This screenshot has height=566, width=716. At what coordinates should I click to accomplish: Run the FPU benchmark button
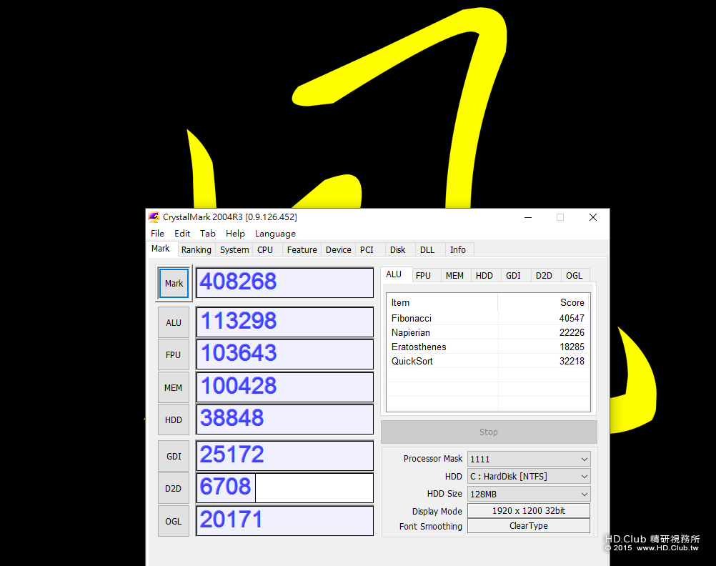[174, 355]
